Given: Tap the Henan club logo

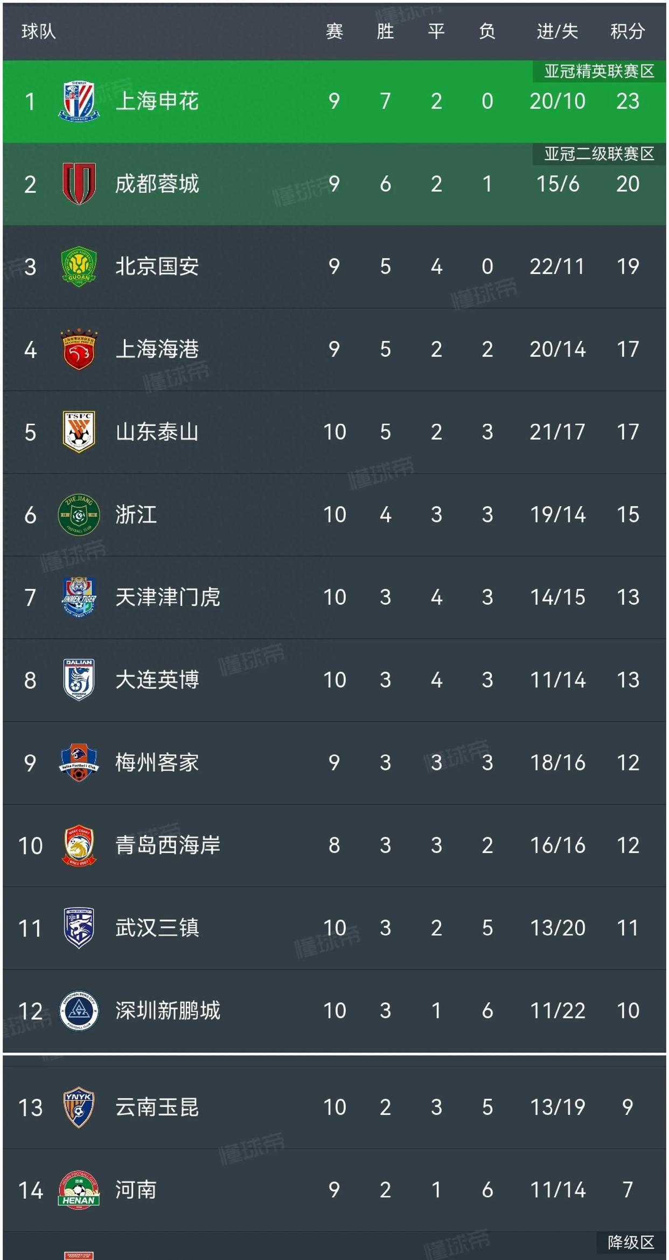Looking at the screenshot, I should point(79,1189).
